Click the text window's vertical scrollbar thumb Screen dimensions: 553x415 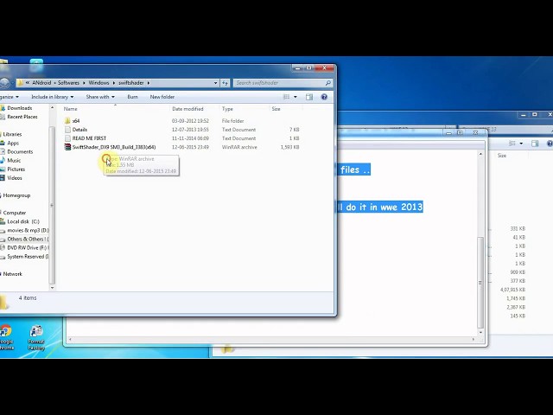(480, 283)
